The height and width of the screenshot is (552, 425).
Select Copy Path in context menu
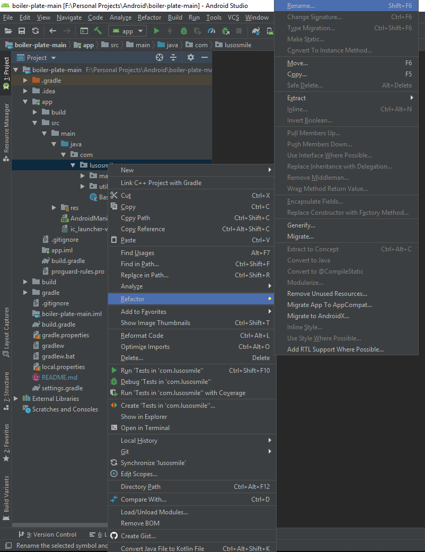pyautogui.click(x=192, y=218)
